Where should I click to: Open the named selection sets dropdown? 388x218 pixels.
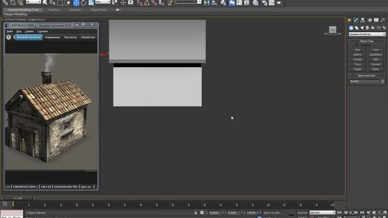(188, 2)
